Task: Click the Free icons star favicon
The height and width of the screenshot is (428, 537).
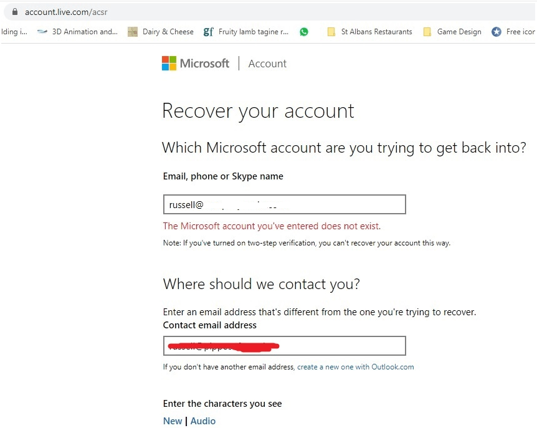Action: click(x=497, y=32)
